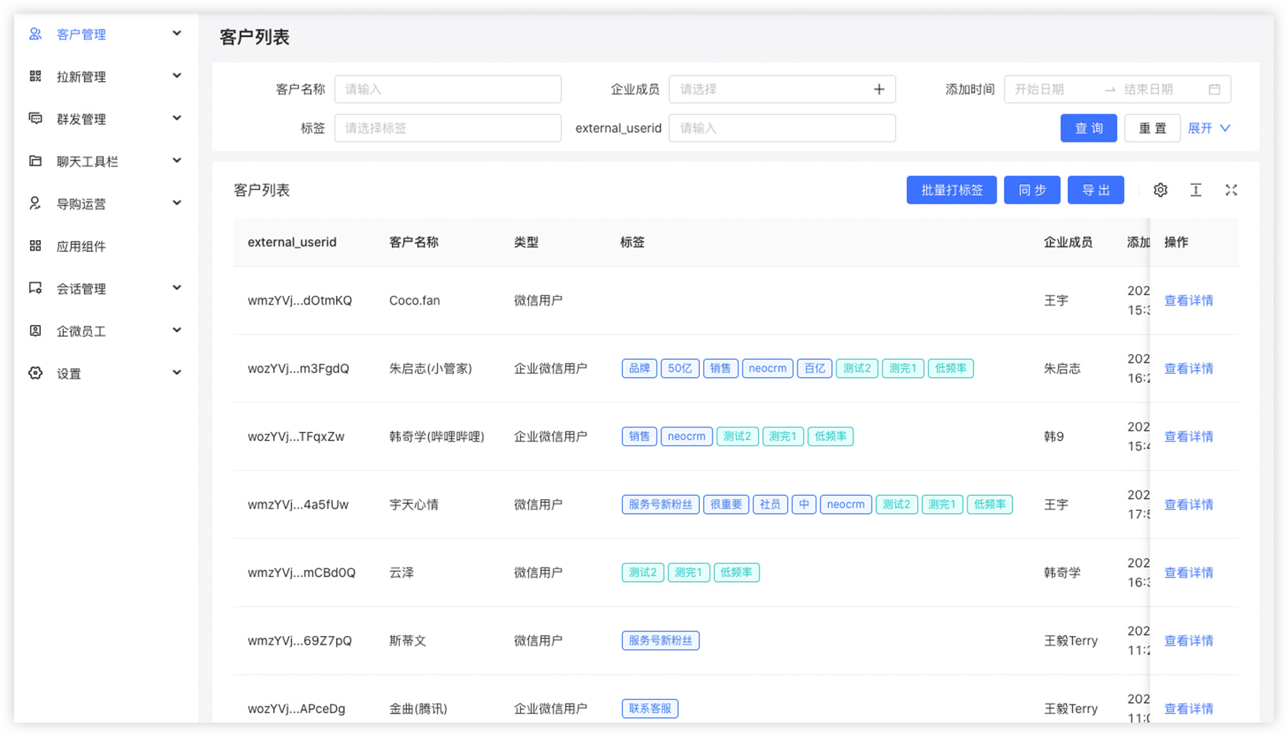Click the 应用组件 grid icon
Screen dimensions: 1288x736
tap(35, 246)
